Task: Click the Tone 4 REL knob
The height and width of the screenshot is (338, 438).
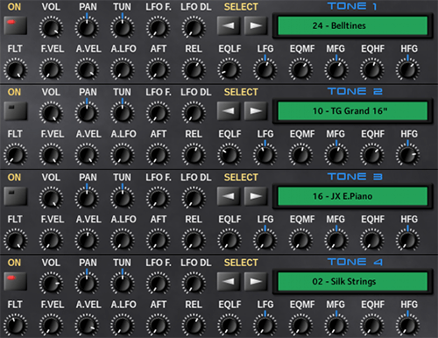Action: pyautogui.click(x=194, y=325)
